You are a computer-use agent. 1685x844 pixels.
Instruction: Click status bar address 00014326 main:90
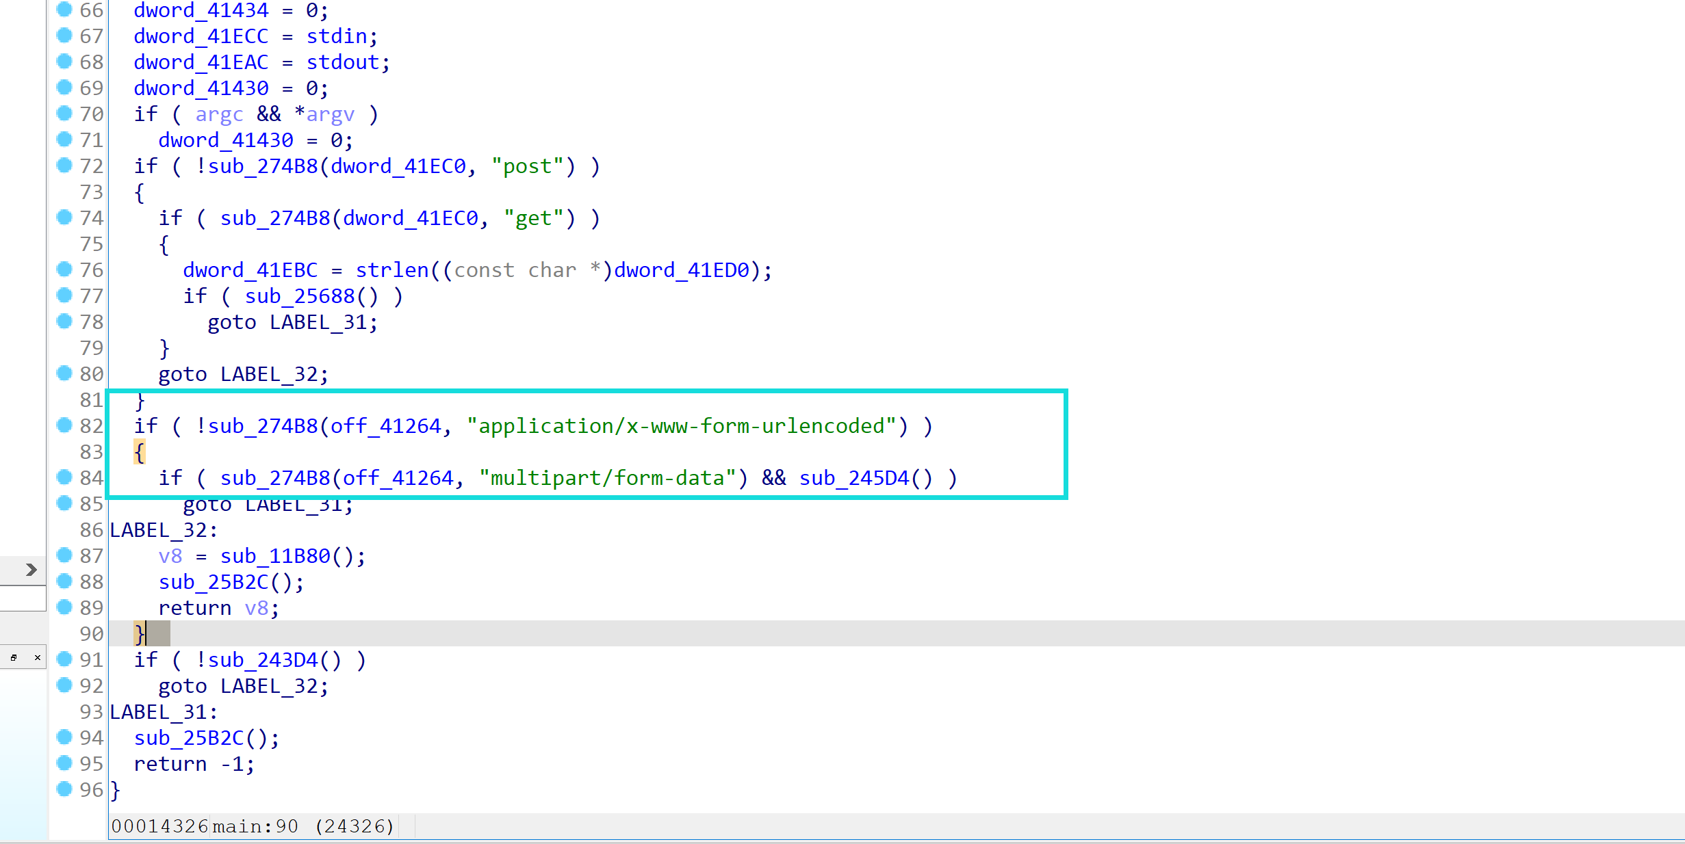tap(253, 826)
